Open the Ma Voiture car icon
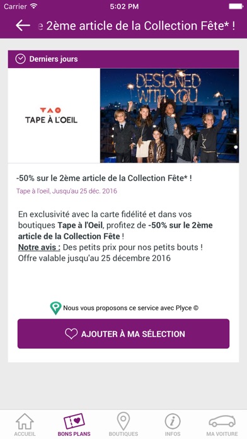 click(x=222, y=421)
